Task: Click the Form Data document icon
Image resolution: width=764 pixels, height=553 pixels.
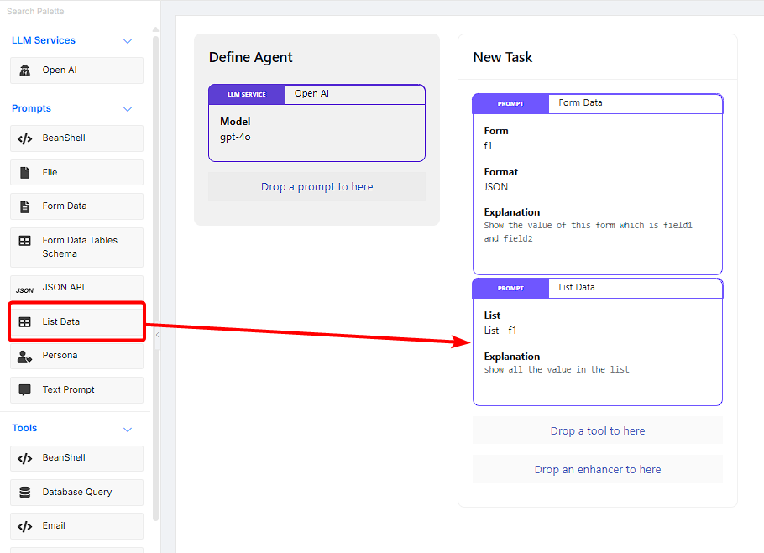Action: point(25,206)
